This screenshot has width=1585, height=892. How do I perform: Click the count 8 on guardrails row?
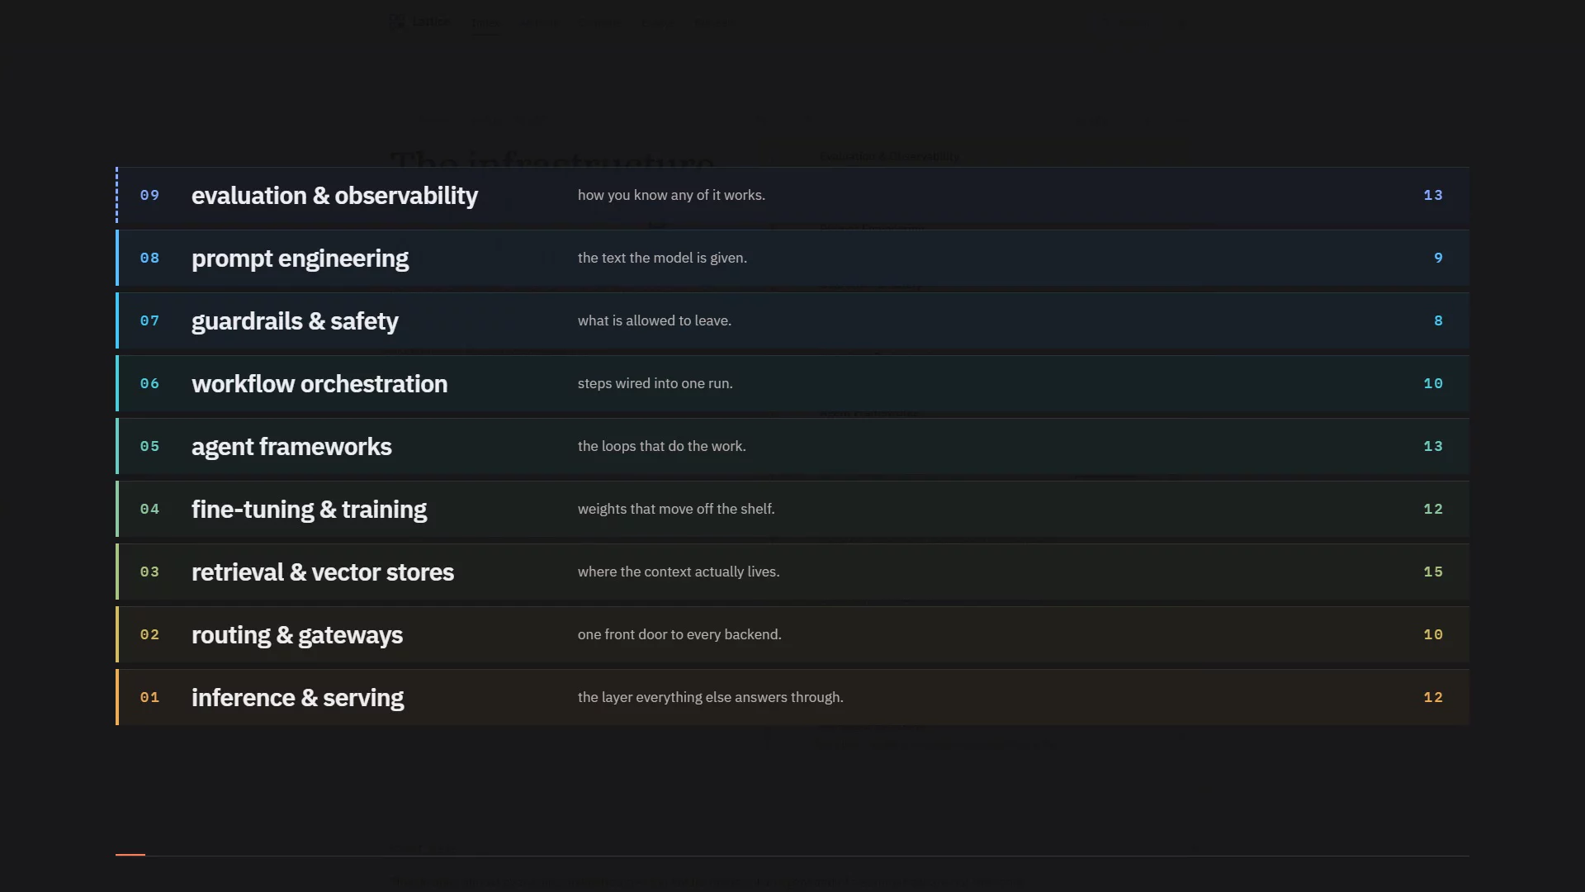pyautogui.click(x=1438, y=320)
